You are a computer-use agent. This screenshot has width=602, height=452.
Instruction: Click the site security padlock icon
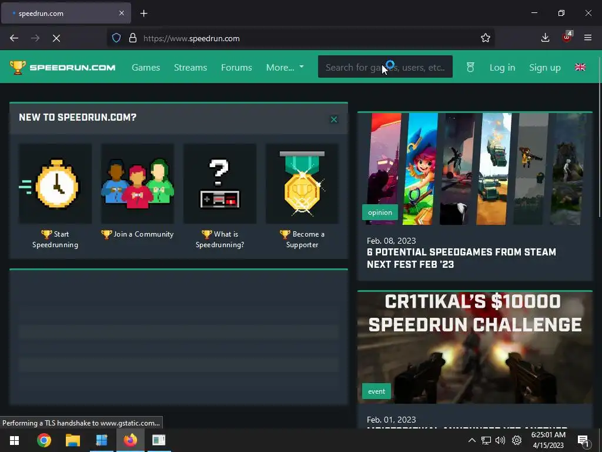point(133,38)
